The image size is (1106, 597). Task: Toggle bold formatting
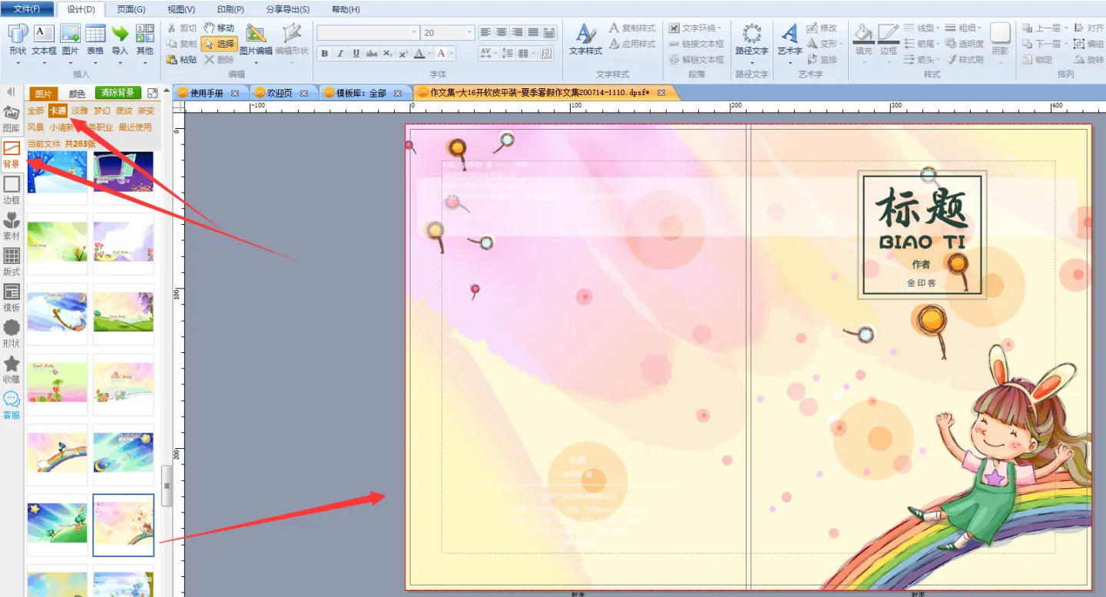[325, 54]
